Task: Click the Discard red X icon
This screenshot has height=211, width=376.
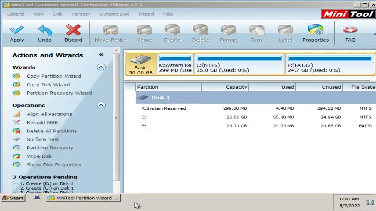Action: pyautogui.click(x=73, y=30)
